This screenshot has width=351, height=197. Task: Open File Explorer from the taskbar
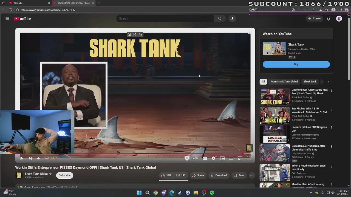point(196,193)
